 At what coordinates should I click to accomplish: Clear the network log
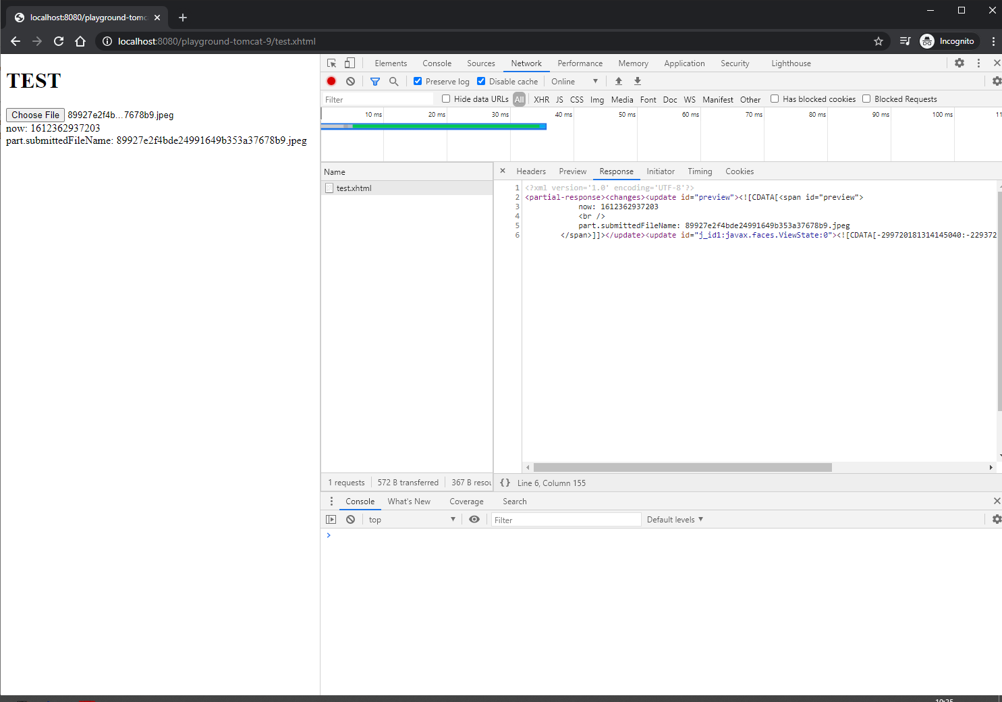350,81
